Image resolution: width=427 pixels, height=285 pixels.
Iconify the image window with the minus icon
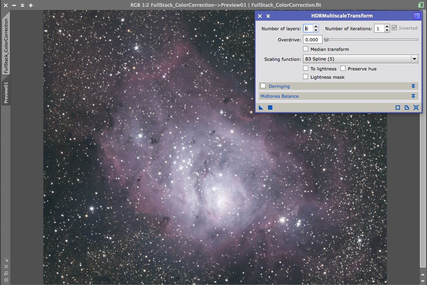click(14, 5)
